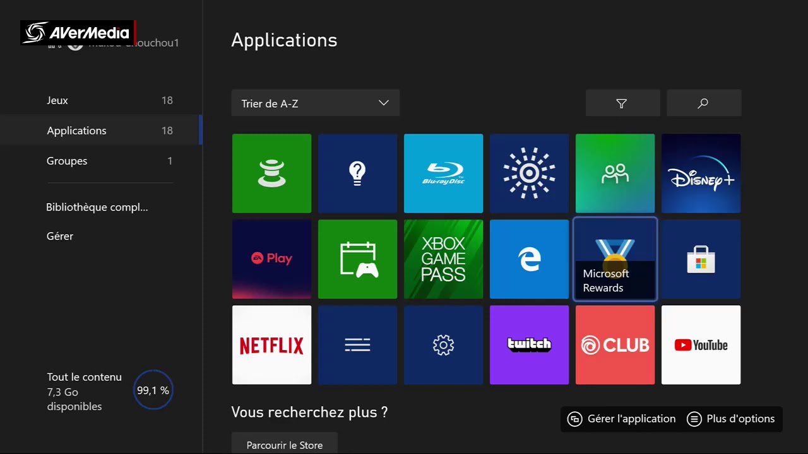This screenshot has height=454, width=808.
Task: Open the Events calendar controller tile
Action: click(x=357, y=259)
